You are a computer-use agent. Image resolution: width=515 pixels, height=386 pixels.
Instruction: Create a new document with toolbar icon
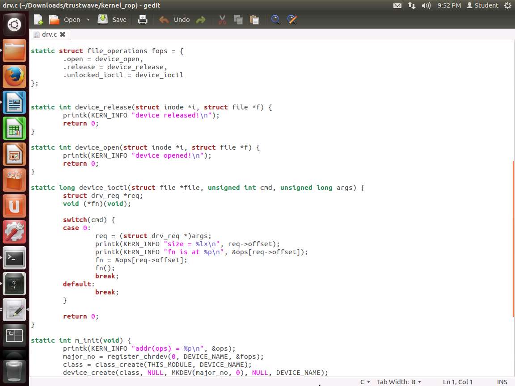(x=38, y=20)
